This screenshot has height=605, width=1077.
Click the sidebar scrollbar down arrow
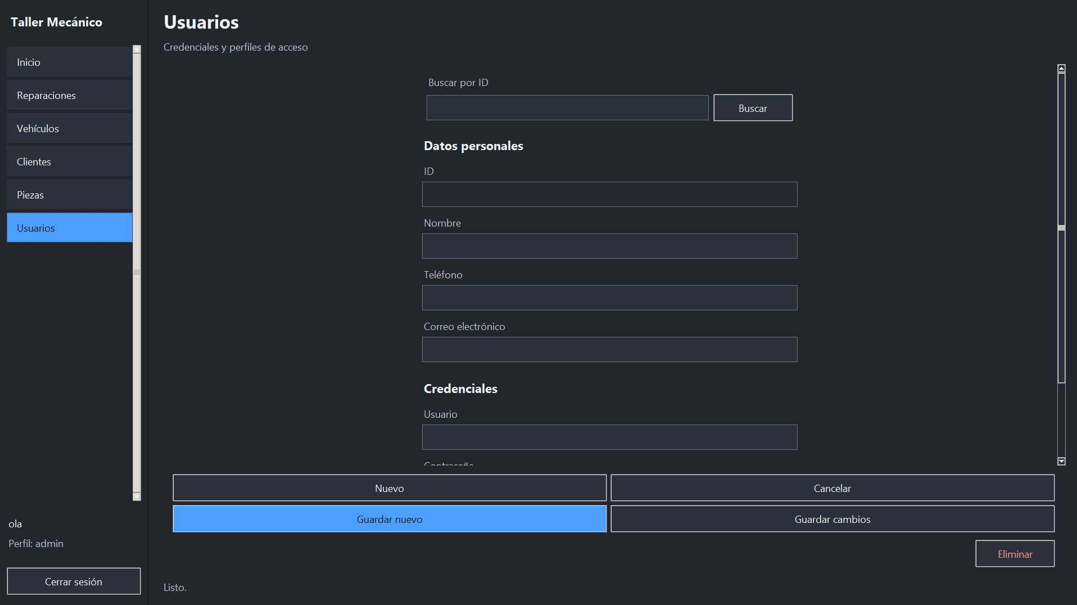(x=137, y=497)
